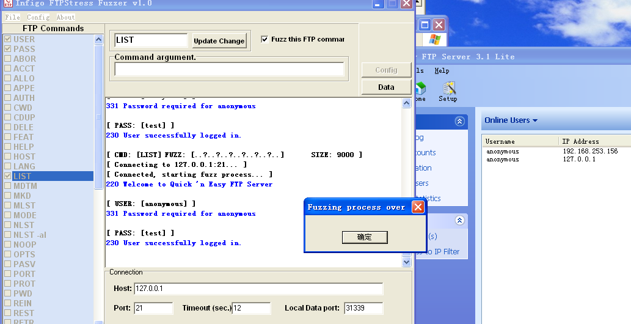Open the Config menu in Fuzzer
Screen dimensions: 631x324
[x=38, y=17]
